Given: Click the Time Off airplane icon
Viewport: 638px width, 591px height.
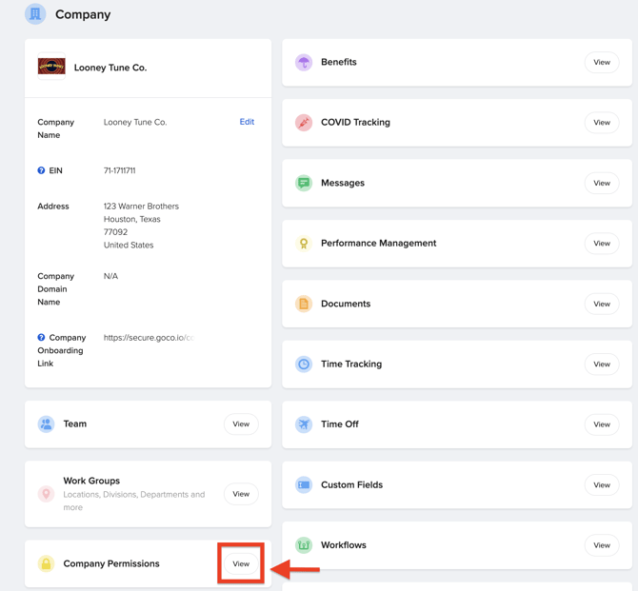Looking at the screenshot, I should coord(304,424).
